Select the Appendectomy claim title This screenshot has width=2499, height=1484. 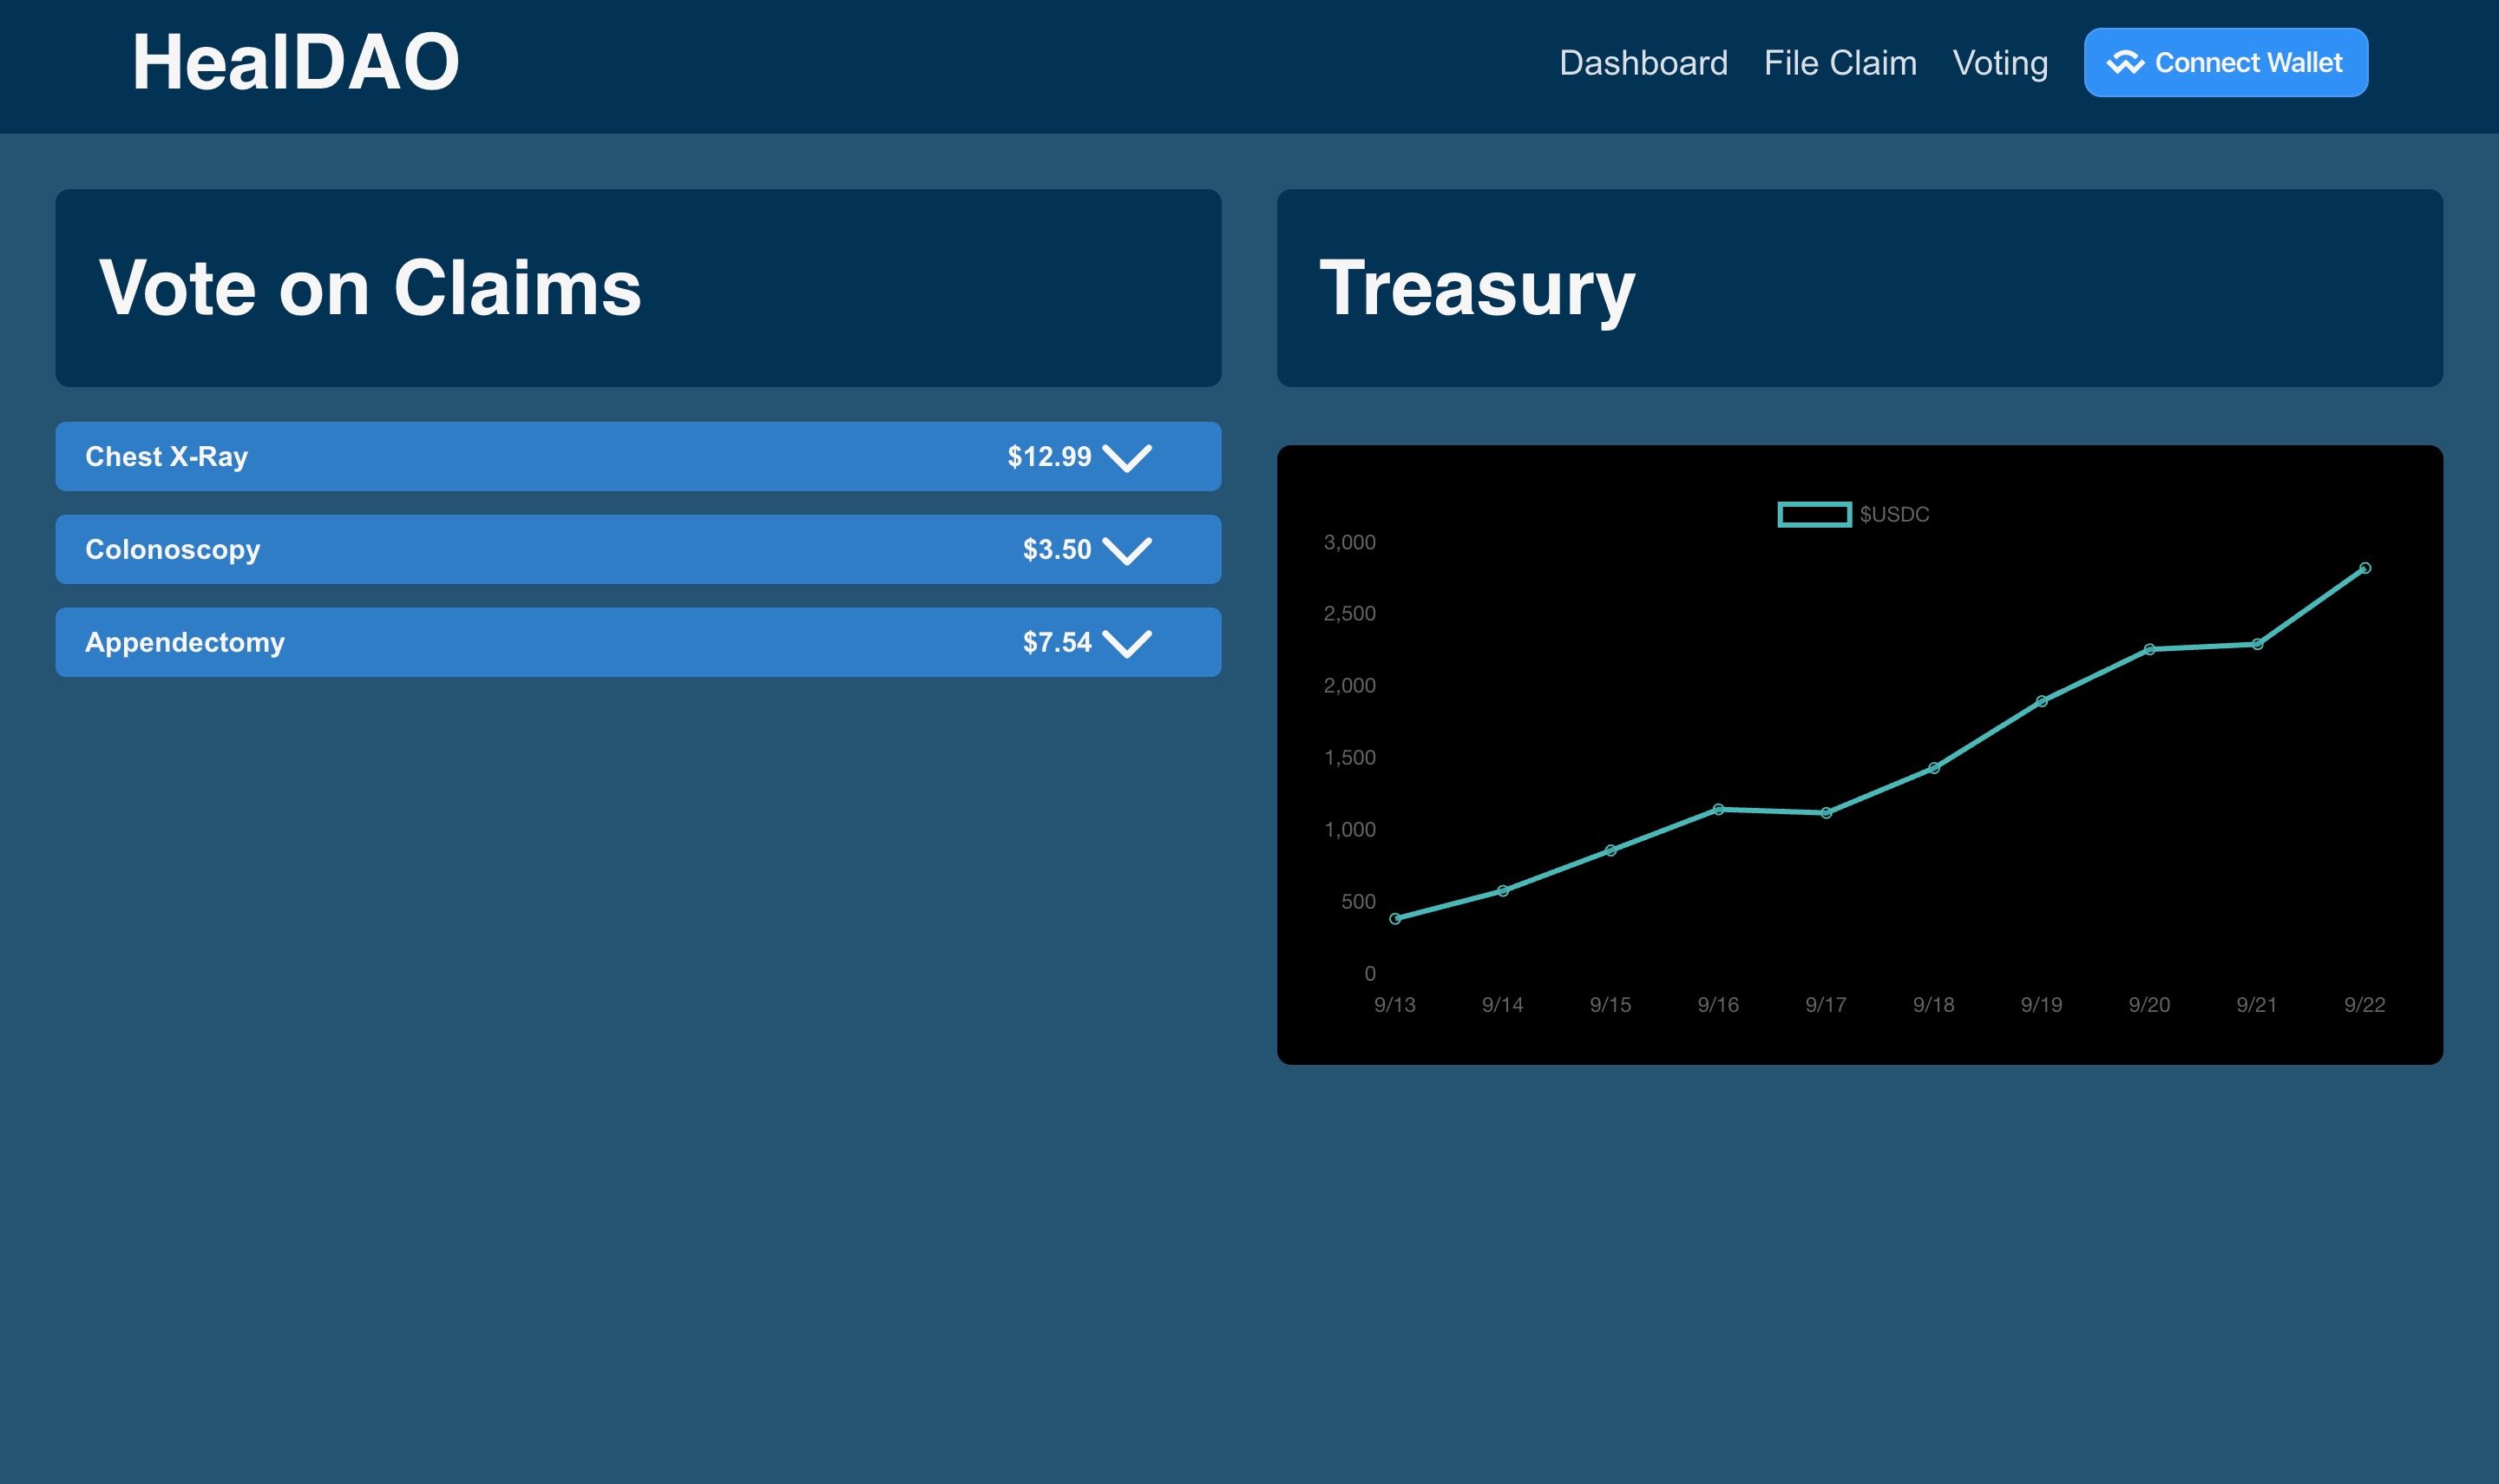pos(185,643)
